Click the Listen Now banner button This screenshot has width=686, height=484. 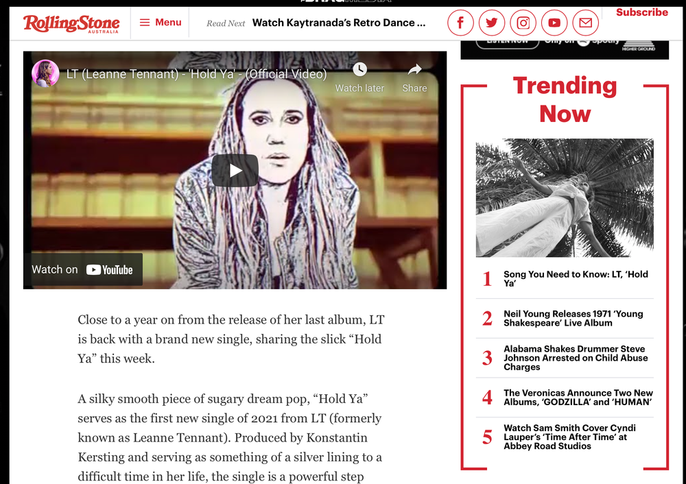click(x=508, y=43)
